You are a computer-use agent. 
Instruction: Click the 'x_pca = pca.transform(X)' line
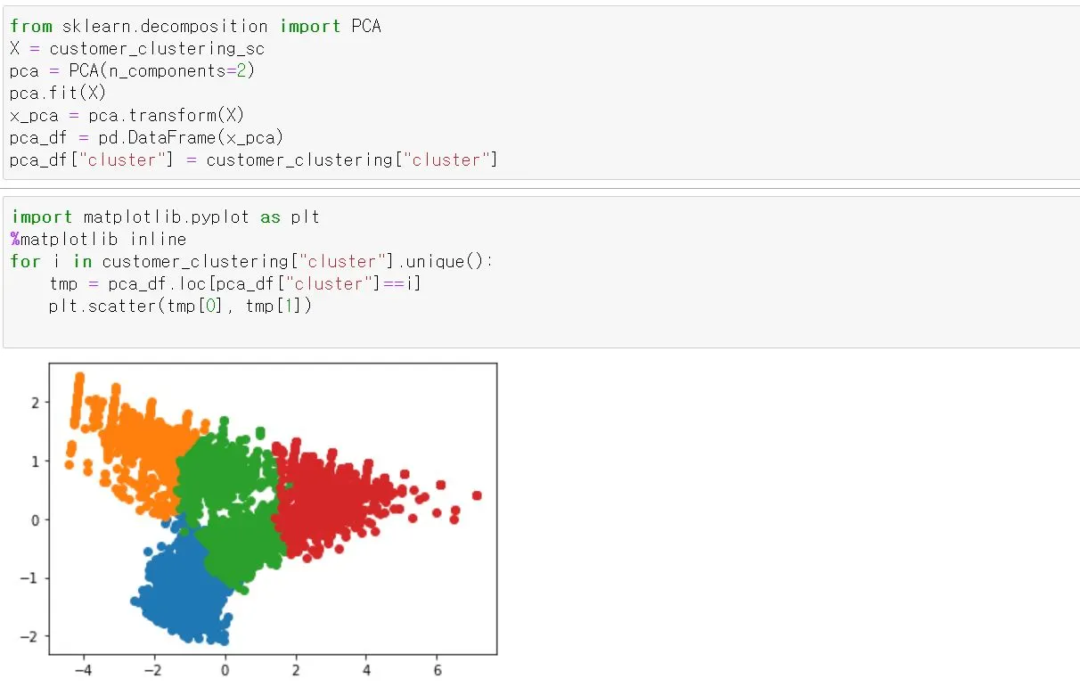click(x=127, y=115)
